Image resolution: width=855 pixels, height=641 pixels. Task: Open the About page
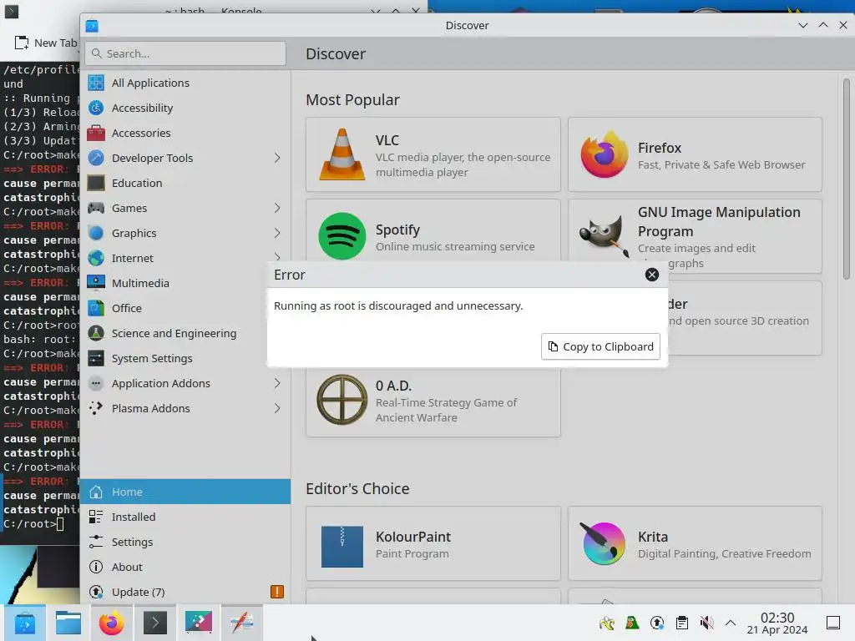coord(185,567)
